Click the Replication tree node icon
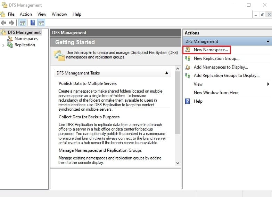The height and width of the screenshot is (197, 272). (x=10, y=45)
